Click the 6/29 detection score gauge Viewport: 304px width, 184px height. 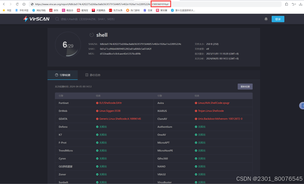pos(68,45)
